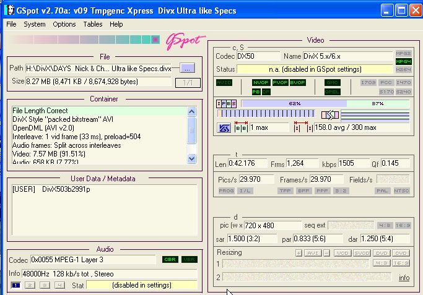Click the CBR audio indicator
The height and width of the screenshot is (295, 423).
[x=170, y=259]
